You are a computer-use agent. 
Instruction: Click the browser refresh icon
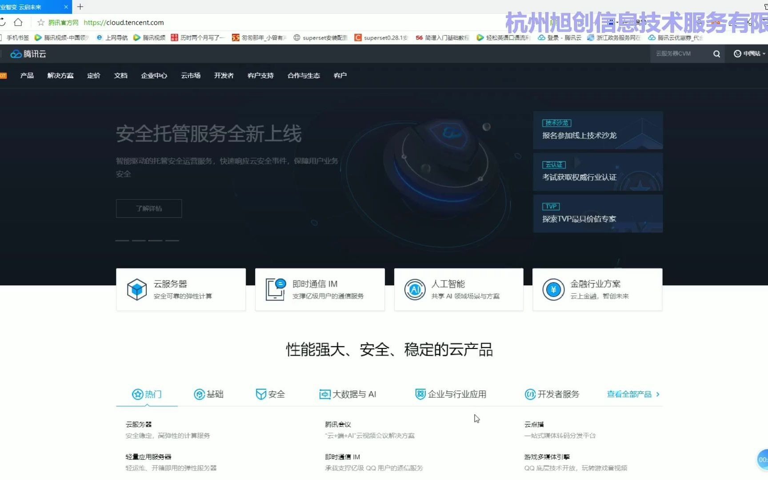coord(2,22)
